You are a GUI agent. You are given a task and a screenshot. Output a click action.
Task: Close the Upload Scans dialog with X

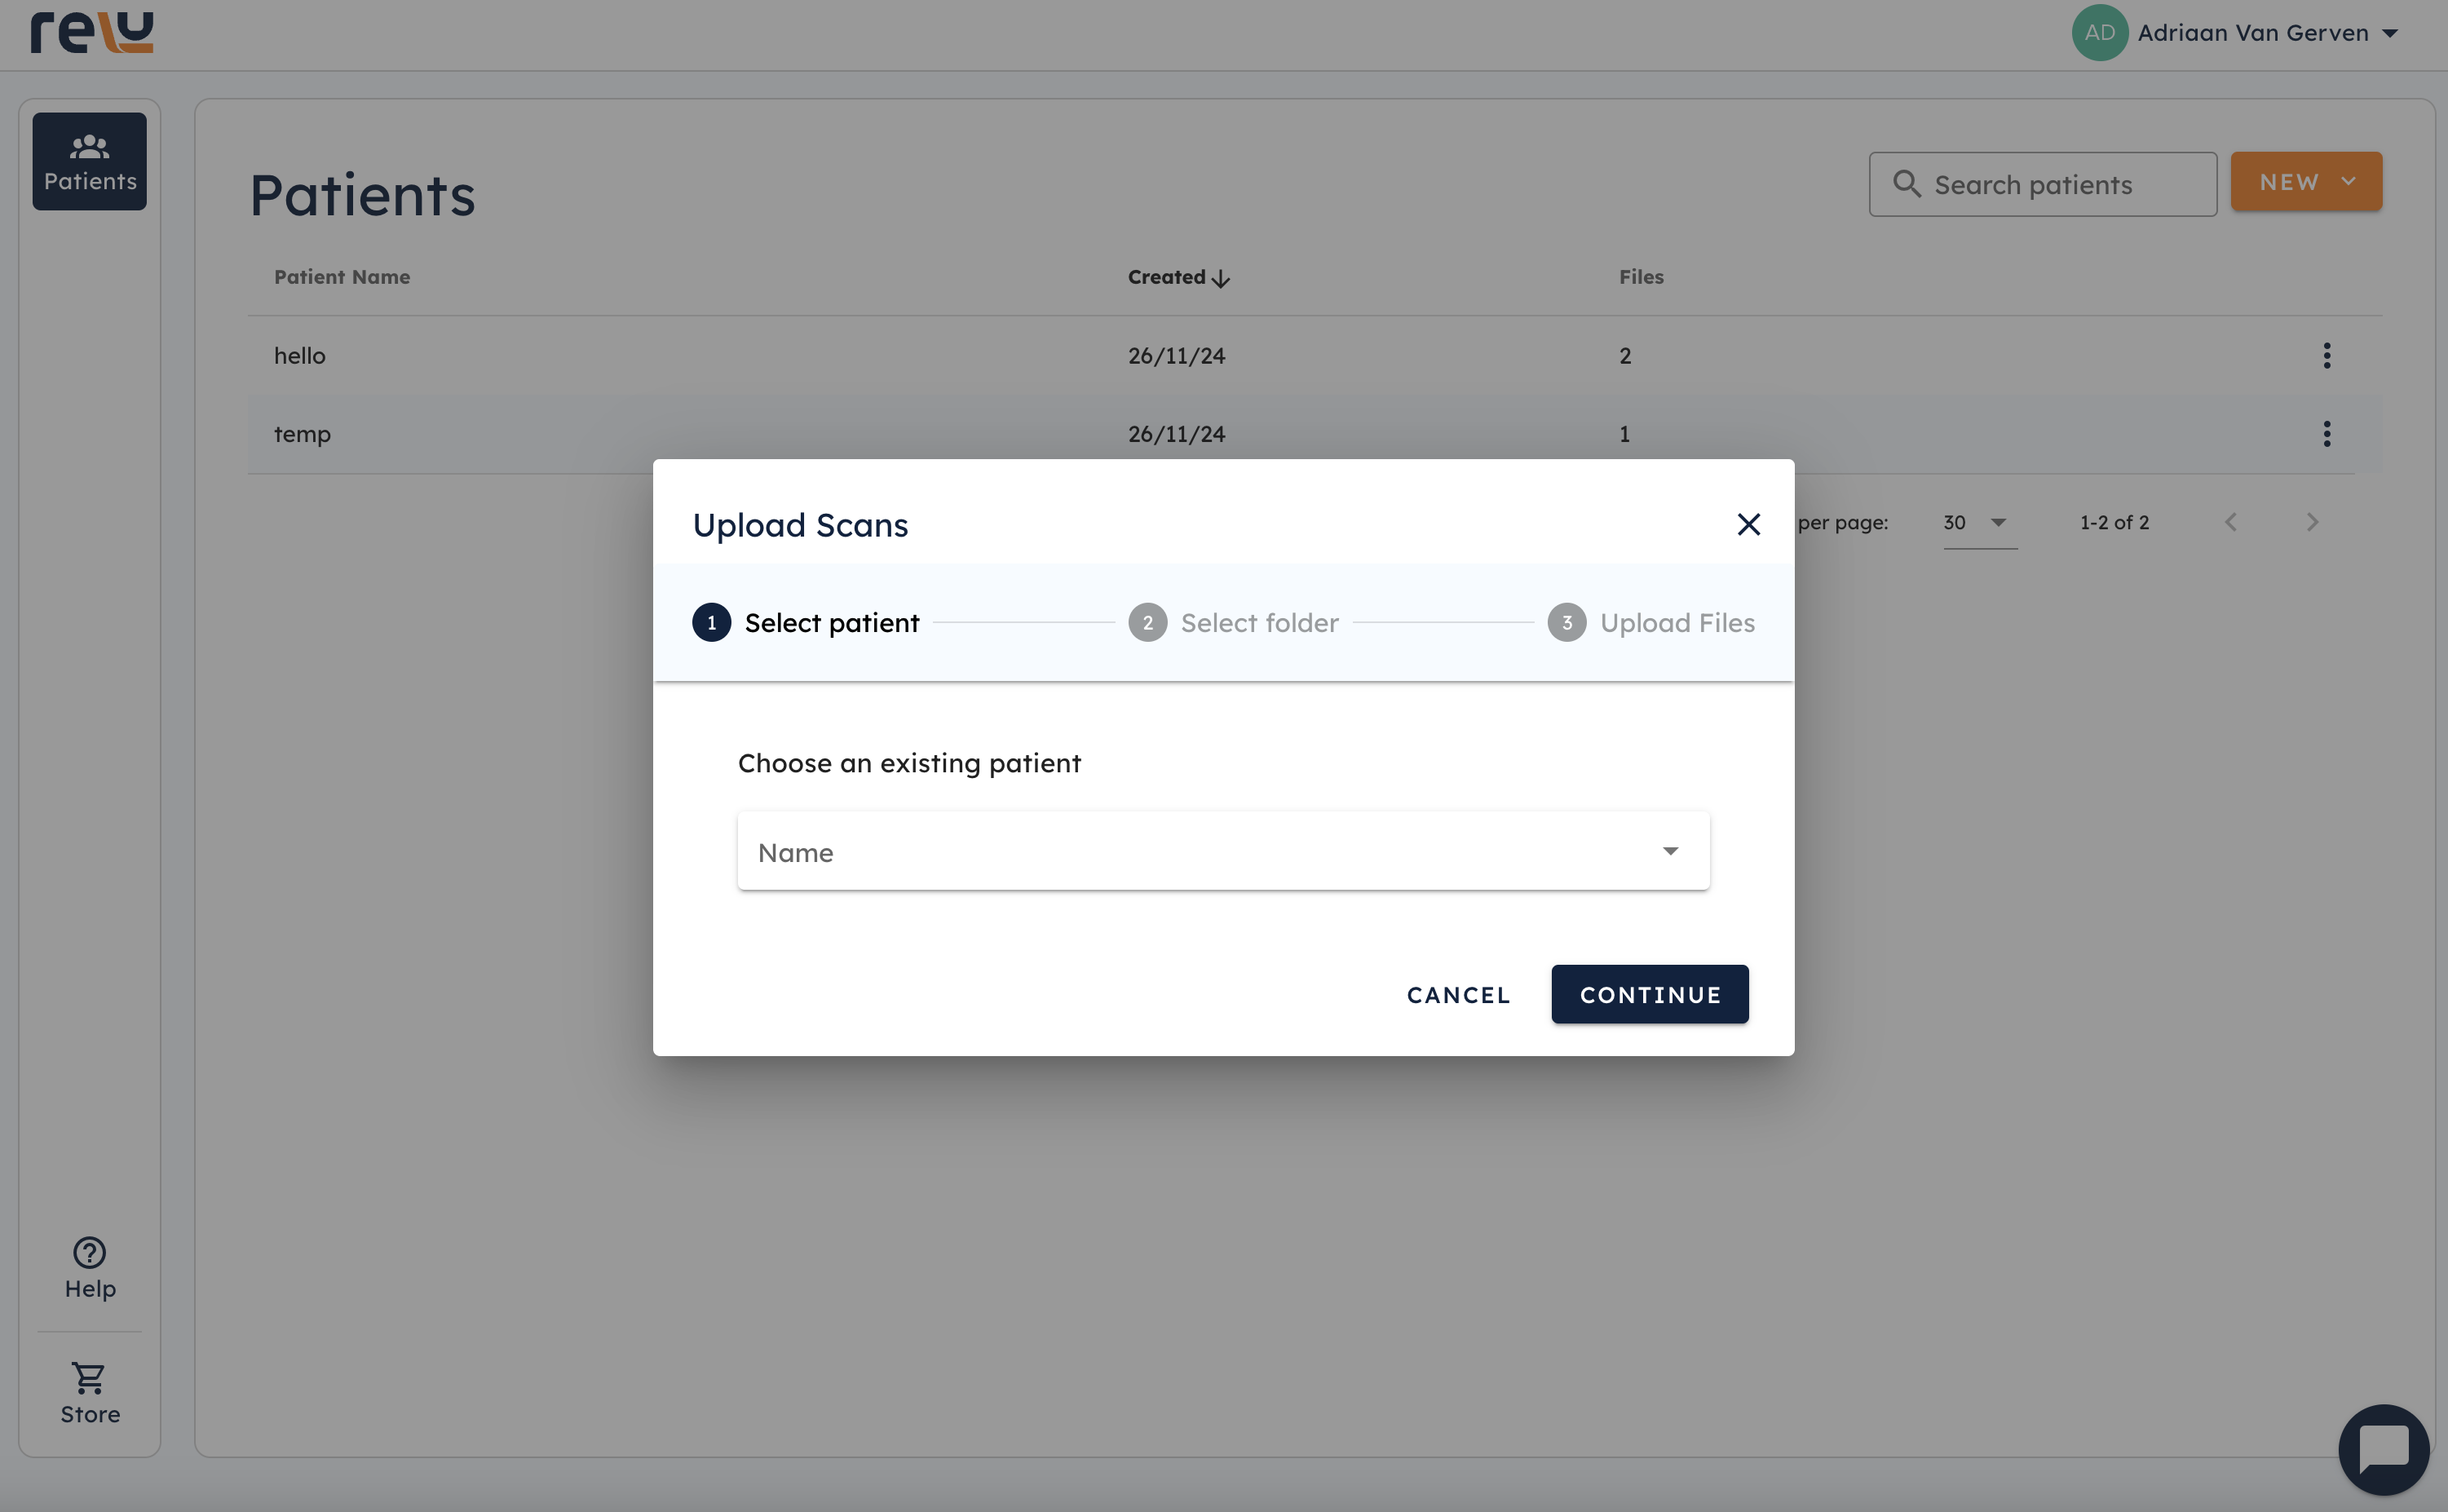tap(1748, 524)
